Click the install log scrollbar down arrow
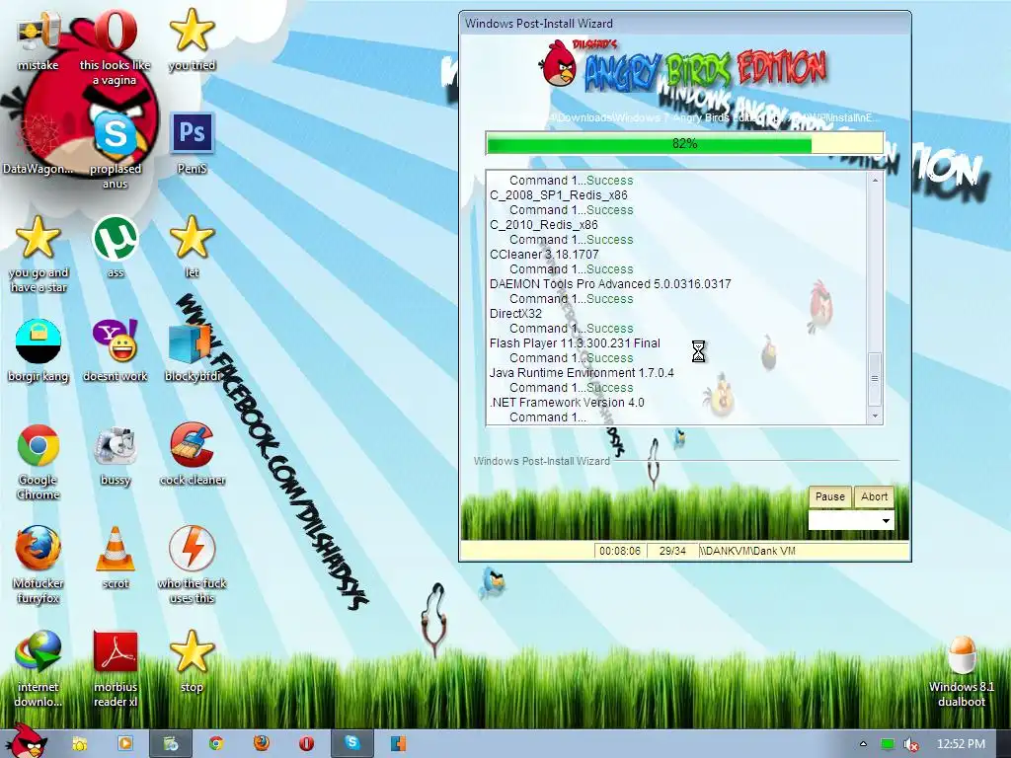The image size is (1011, 758). click(875, 417)
